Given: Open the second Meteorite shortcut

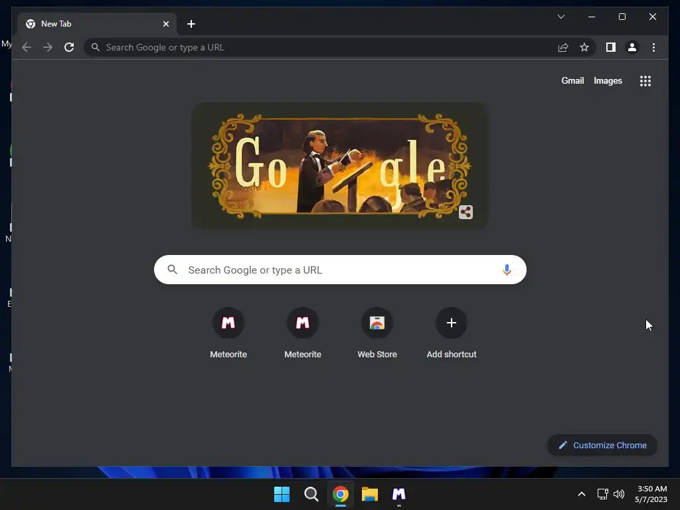Looking at the screenshot, I should pos(303,333).
